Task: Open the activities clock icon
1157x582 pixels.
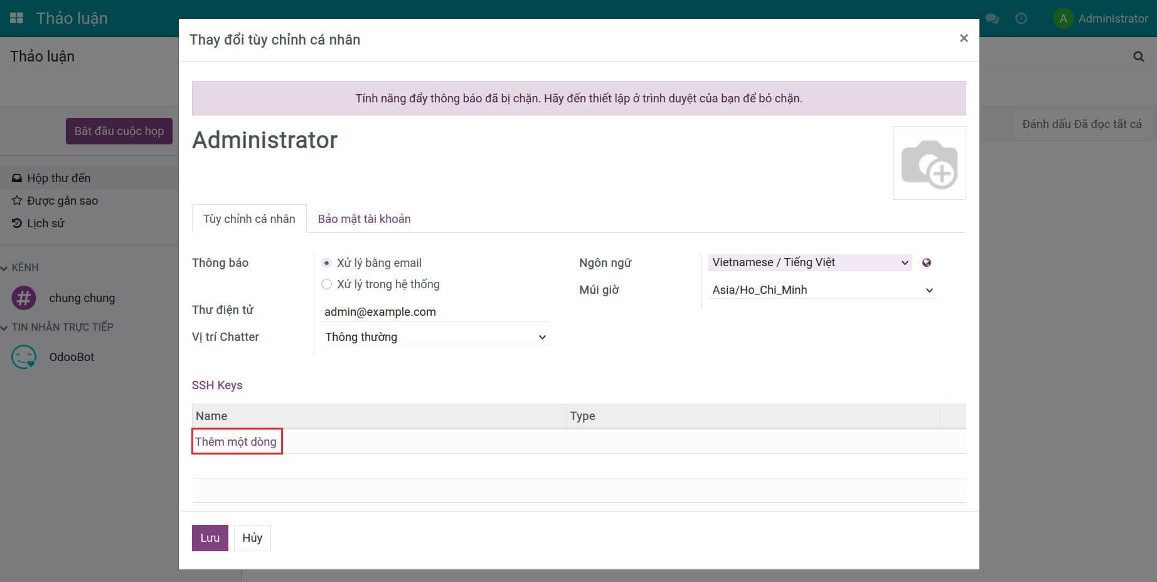Action: 1021,19
